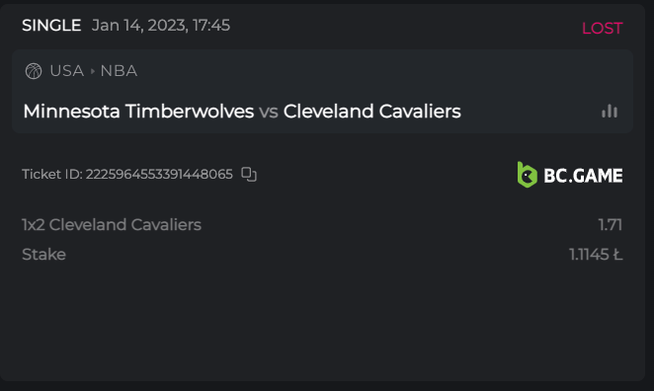Click the basketball sport icon
Viewport: 654px width, 391px height.
pos(34,71)
